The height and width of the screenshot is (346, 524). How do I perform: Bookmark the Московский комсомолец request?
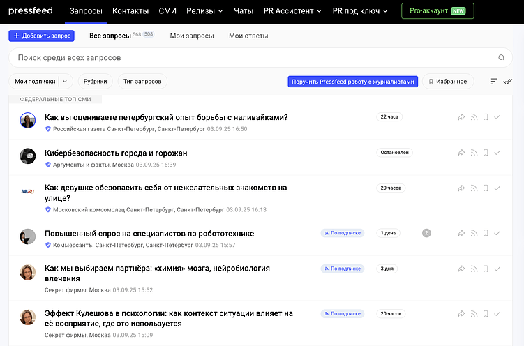pyautogui.click(x=486, y=188)
